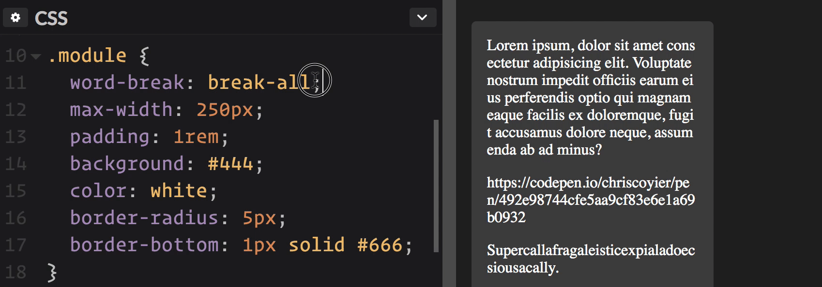Click the CSS editor vertical scrollbar
Viewport: 822px width, 287px height.
click(x=436, y=186)
